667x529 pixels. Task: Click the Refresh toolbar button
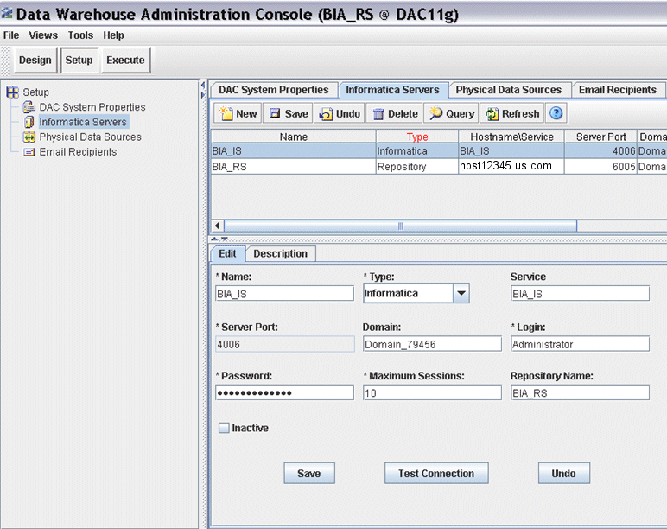512,113
